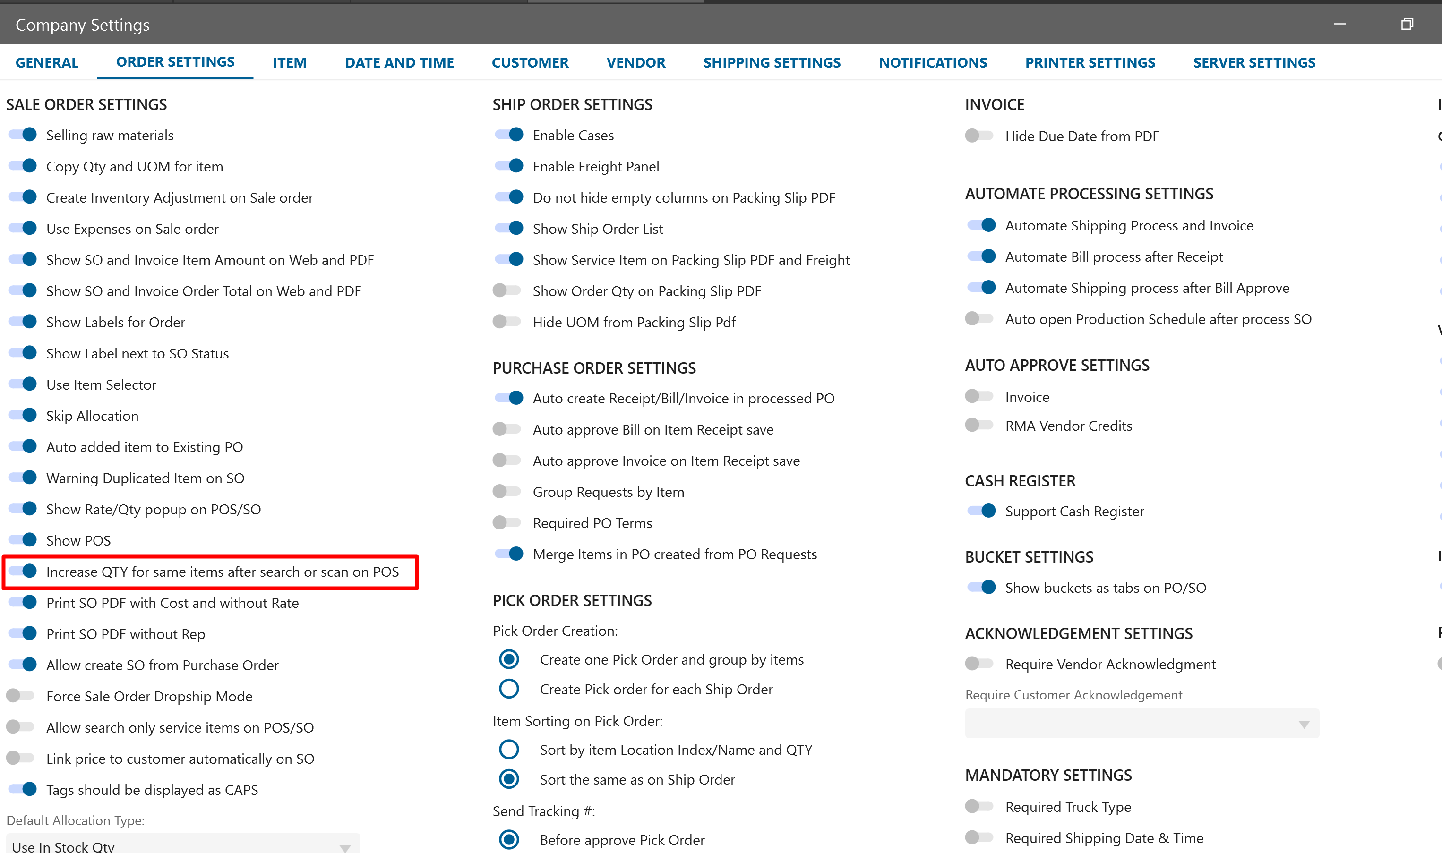The height and width of the screenshot is (853, 1442).
Task: Enable Require Vendor Acknowledgment switch
Action: pyautogui.click(x=979, y=664)
